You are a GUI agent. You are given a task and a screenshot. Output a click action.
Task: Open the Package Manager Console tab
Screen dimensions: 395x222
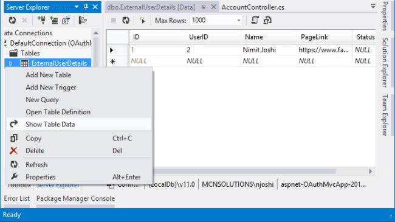tap(75, 198)
